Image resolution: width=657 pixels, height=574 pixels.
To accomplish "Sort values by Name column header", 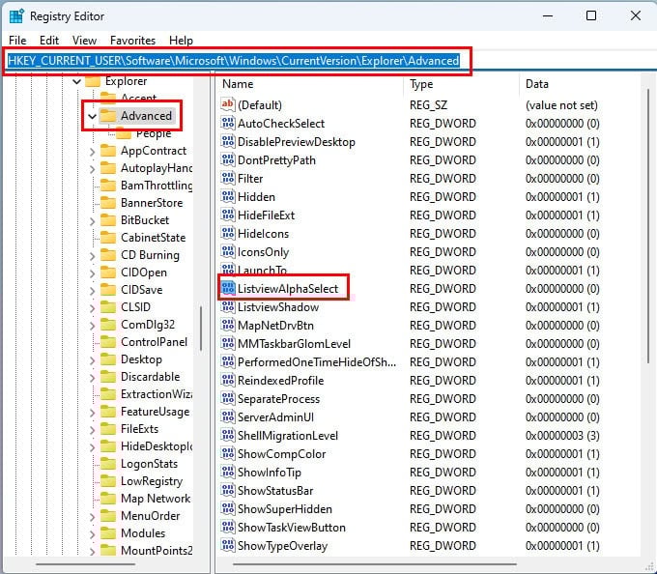I will pyautogui.click(x=310, y=84).
